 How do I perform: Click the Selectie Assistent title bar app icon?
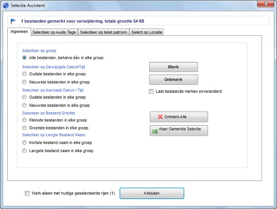(x=6, y=5)
